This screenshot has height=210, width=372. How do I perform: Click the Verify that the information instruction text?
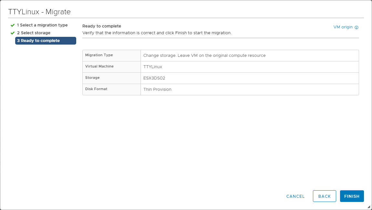157,33
